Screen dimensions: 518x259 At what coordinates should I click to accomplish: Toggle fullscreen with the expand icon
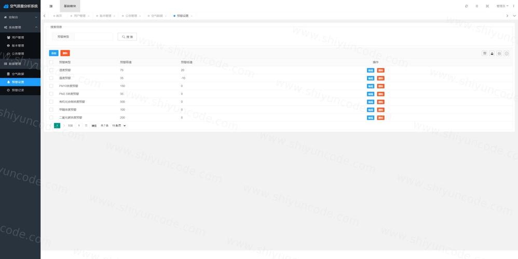(487, 6)
